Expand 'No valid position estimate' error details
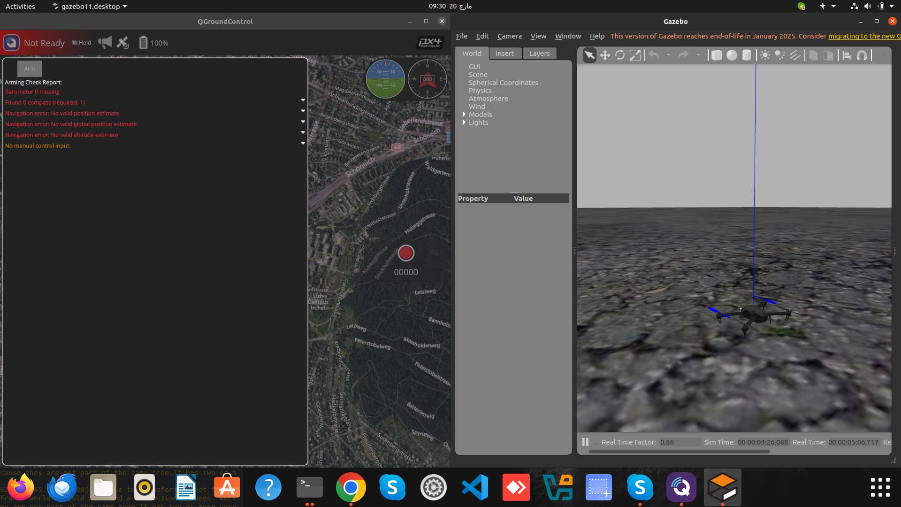The height and width of the screenshot is (507, 901). tap(303, 111)
